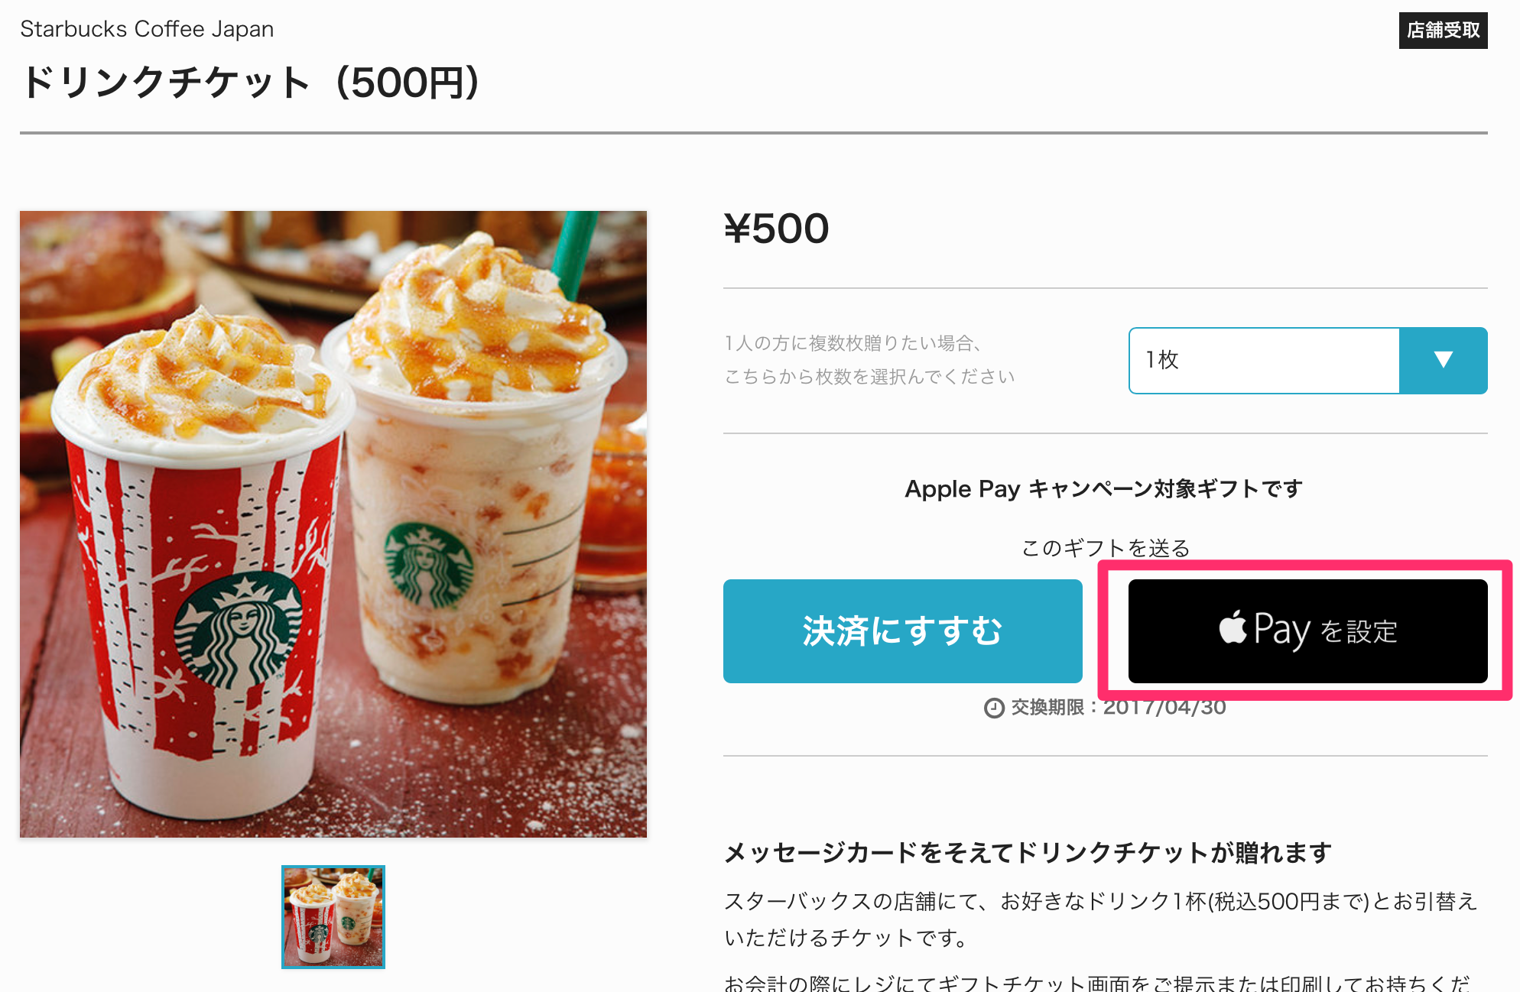Click the 交換期限 expiry date text
The width and height of the screenshot is (1520, 992).
(1118, 708)
